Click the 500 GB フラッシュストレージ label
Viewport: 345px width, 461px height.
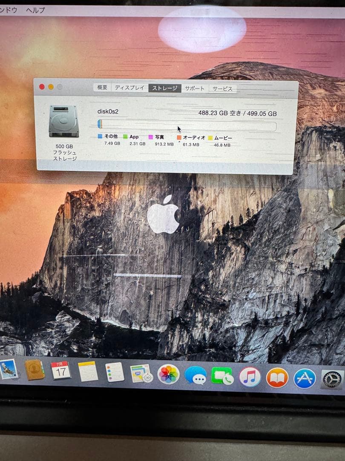[65, 152]
